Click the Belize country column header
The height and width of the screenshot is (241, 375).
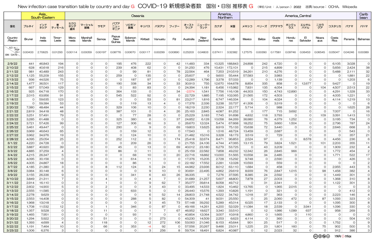(262, 39)
